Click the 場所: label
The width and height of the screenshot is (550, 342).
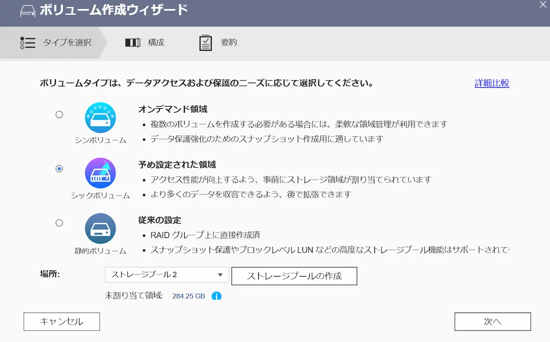50,274
